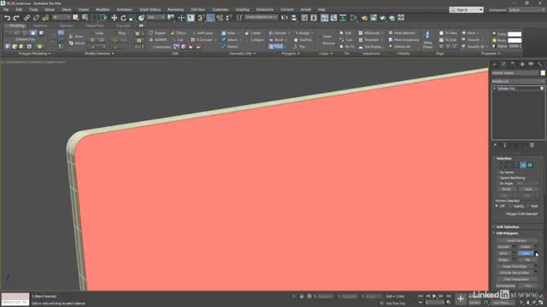This screenshot has width=547, height=307.
Task: Click the Redo arrow icon
Action: 15,18
